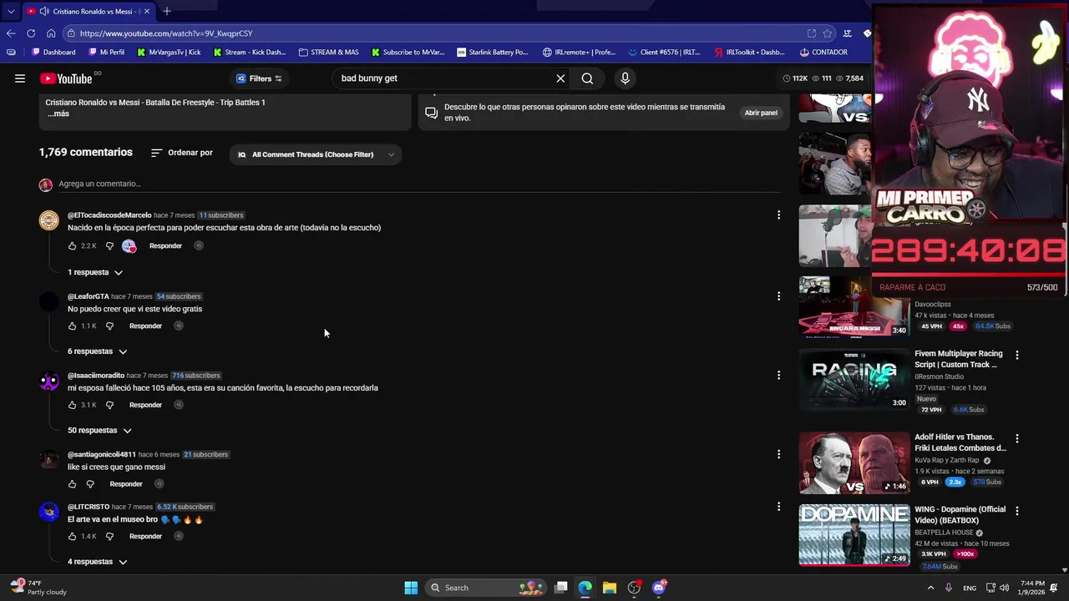The image size is (1069, 601).
Task: Open options for Fivem Multiplayer Racing video
Action: (x=1016, y=355)
